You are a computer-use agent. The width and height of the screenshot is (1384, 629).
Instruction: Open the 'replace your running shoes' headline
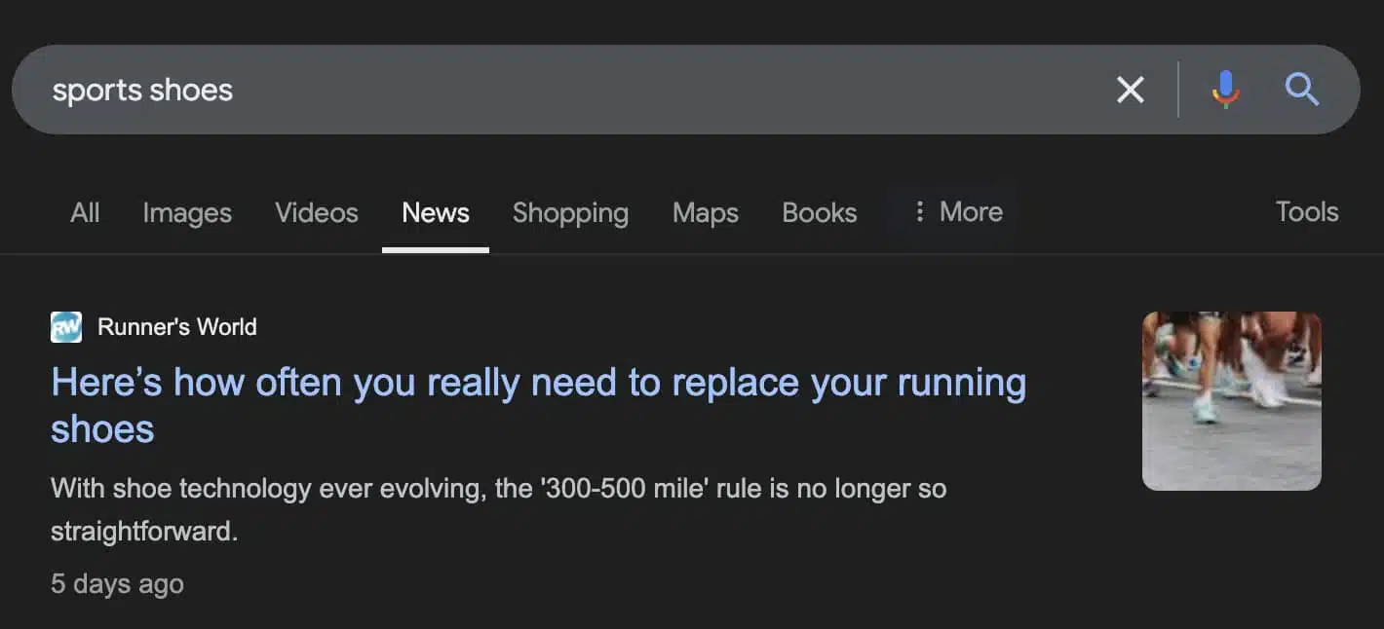[538, 405]
